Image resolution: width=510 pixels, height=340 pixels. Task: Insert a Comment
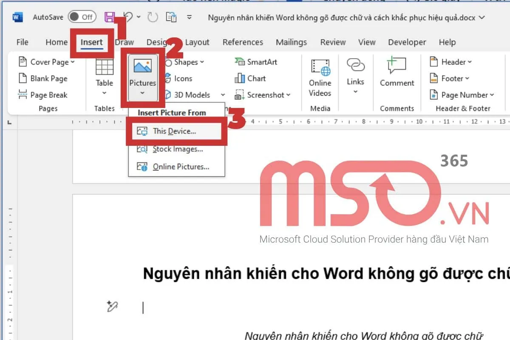pos(396,78)
